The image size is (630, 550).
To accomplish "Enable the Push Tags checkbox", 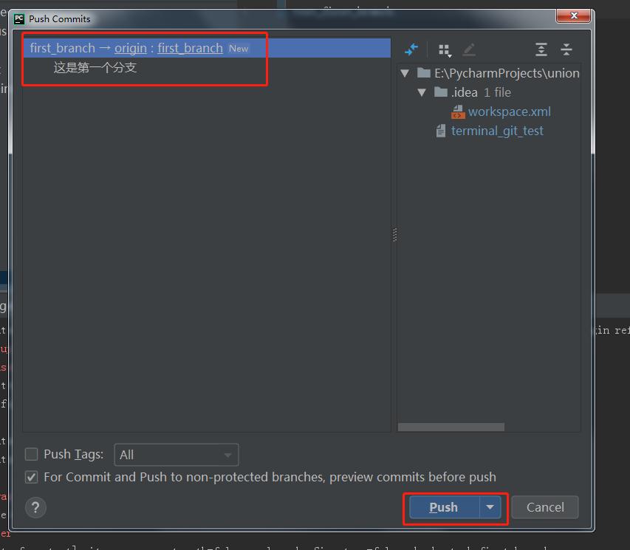I will pos(32,454).
